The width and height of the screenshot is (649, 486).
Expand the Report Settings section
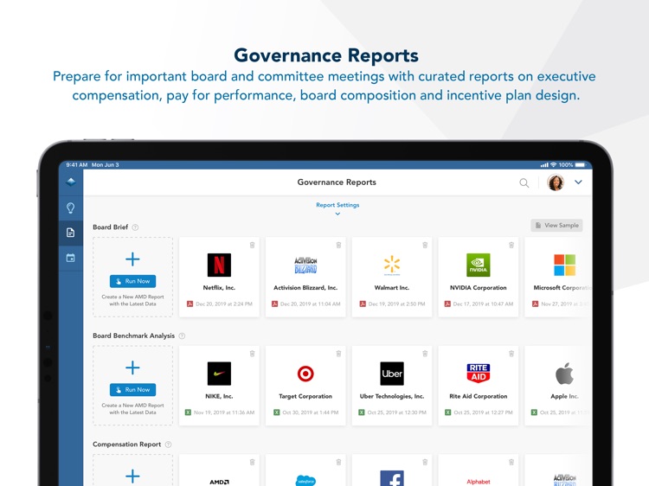tap(337, 208)
